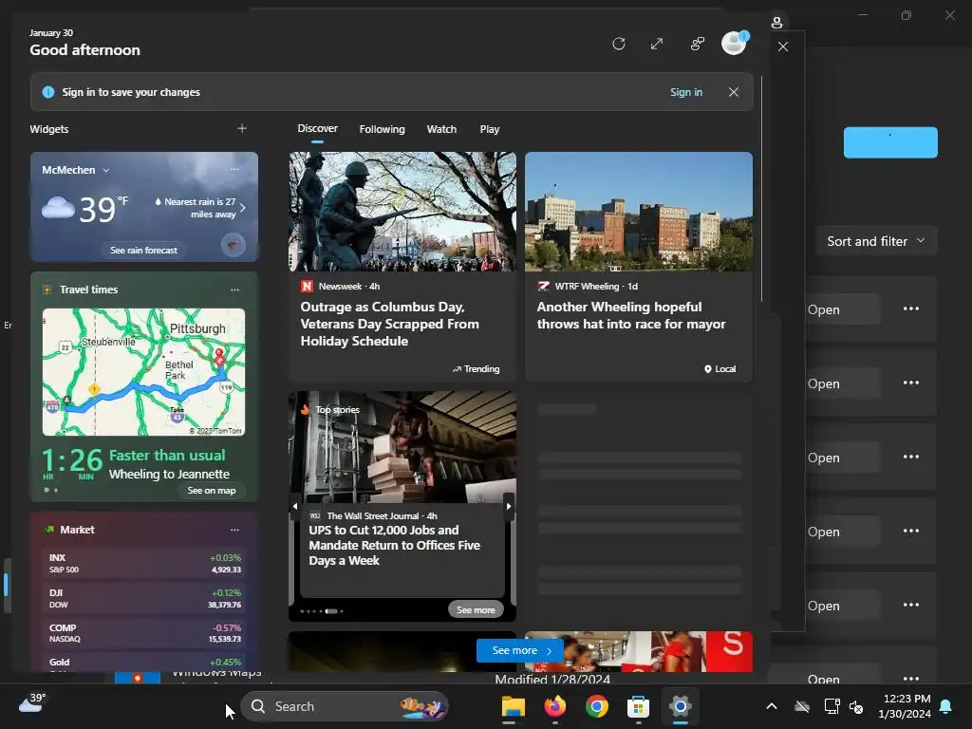
Task: Expand McMechen location dropdown
Action: pyautogui.click(x=106, y=170)
